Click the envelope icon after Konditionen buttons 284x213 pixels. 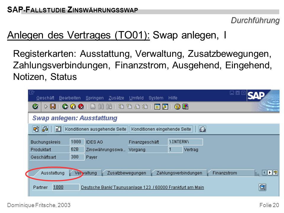[202, 129]
